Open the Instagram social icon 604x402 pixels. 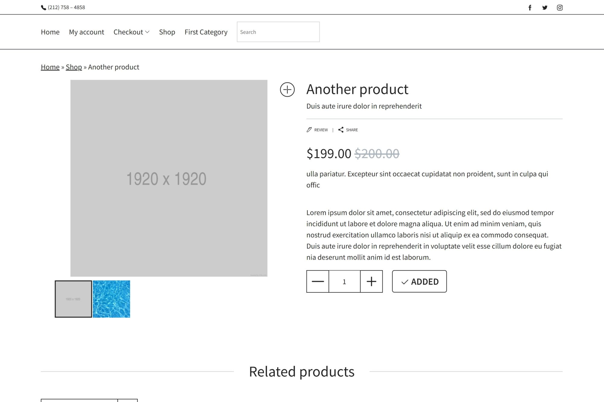click(x=560, y=8)
